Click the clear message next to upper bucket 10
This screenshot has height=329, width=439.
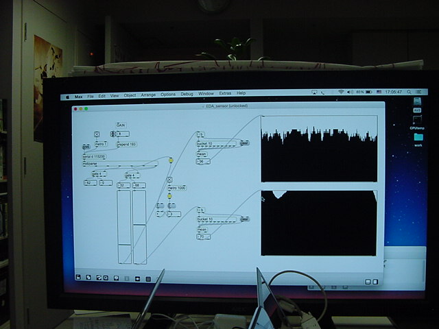tap(244, 143)
